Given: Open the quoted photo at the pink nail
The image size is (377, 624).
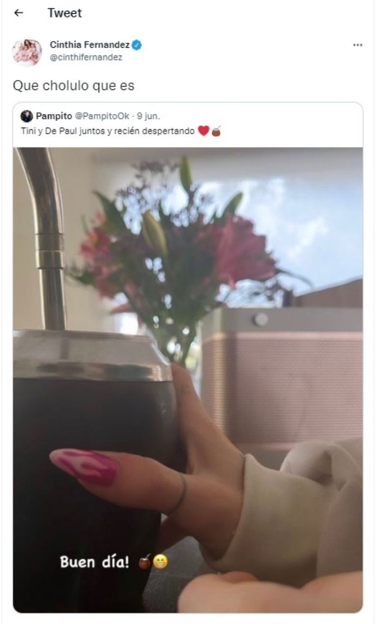Looking at the screenshot, I should pos(84,467).
